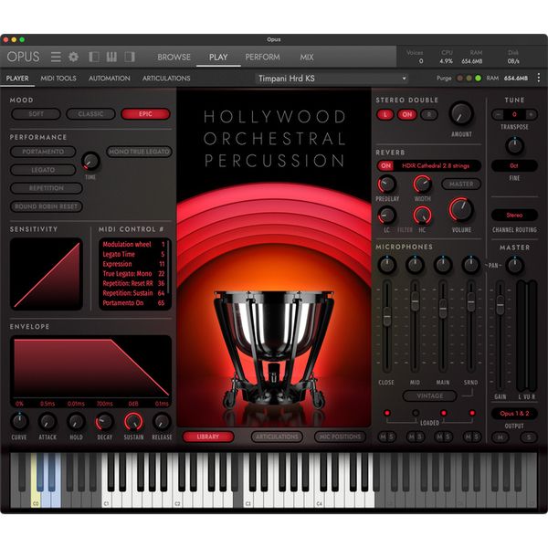Screen dimensions: 548x548
Task: Select the Epic mood
Action: tap(145, 114)
